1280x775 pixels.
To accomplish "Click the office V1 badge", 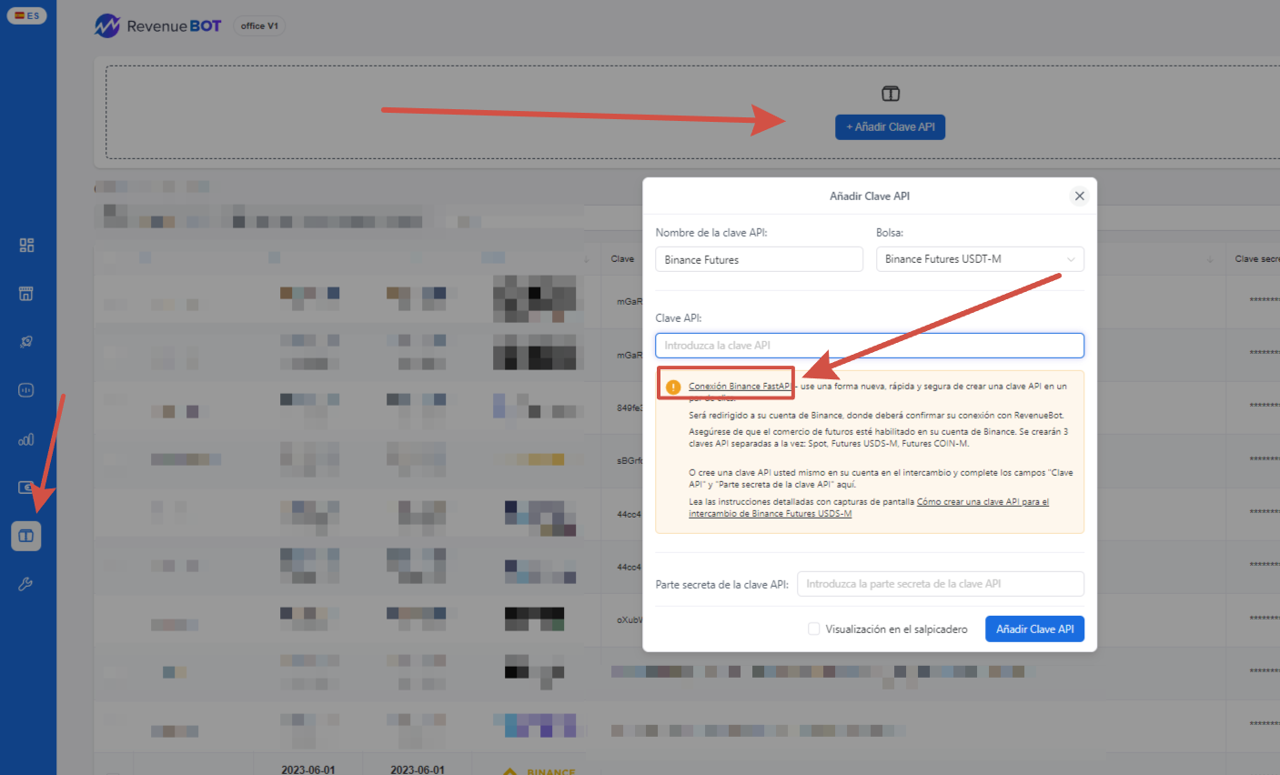I will click(259, 26).
